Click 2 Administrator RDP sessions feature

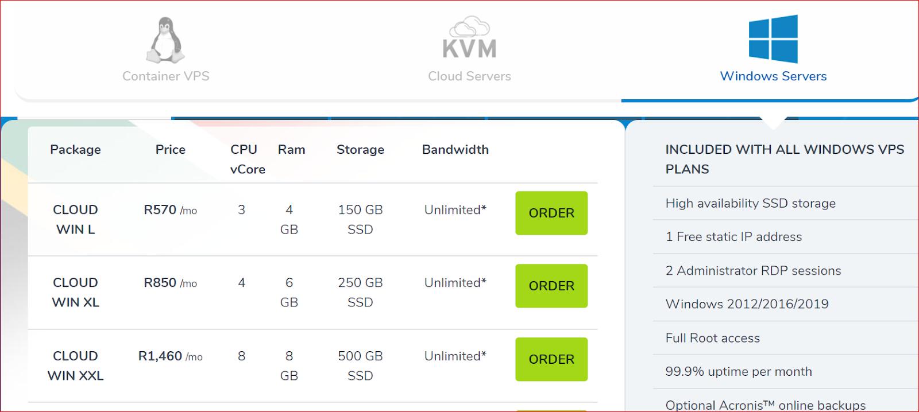pos(753,270)
